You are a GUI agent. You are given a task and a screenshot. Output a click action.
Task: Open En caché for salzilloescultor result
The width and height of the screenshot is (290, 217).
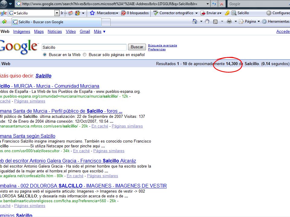tap(81, 151)
